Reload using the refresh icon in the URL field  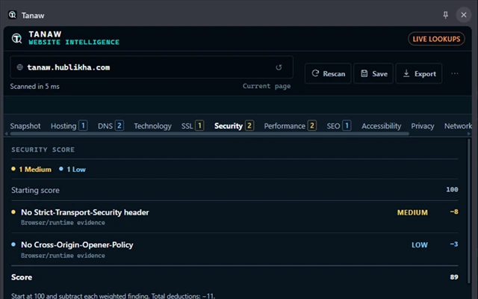tap(279, 67)
